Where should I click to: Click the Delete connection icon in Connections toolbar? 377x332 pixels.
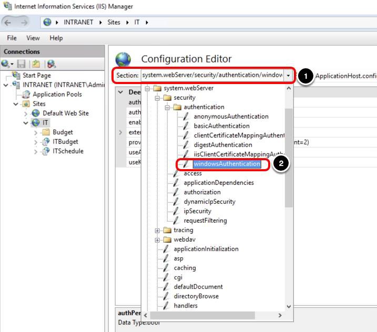tap(51, 64)
